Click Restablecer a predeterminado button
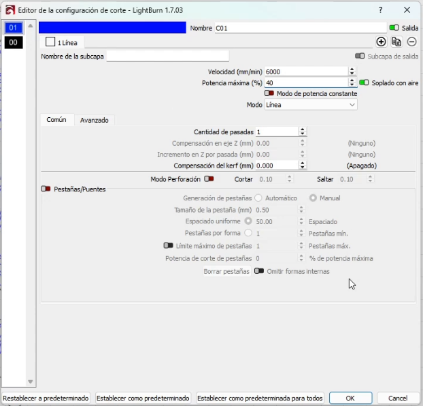The image size is (423, 406). tap(46, 398)
